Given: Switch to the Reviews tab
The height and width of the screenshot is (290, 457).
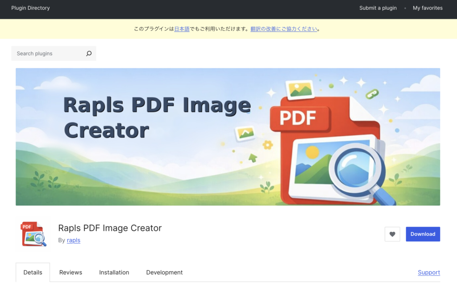Looking at the screenshot, I should click(71, 272).
